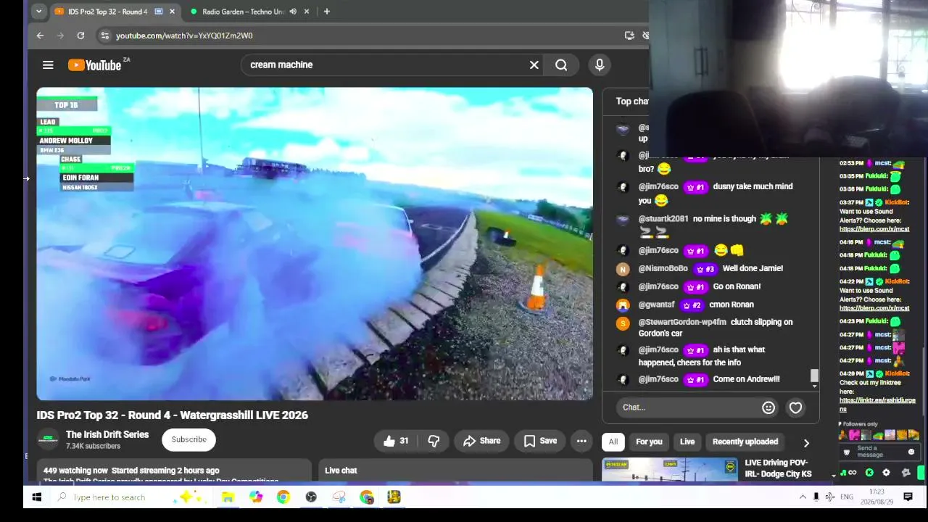Close the Radio Garden tab

tap(307, 12)
